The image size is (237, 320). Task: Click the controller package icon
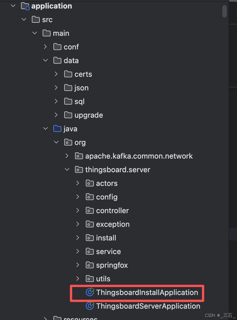(90, 210)
